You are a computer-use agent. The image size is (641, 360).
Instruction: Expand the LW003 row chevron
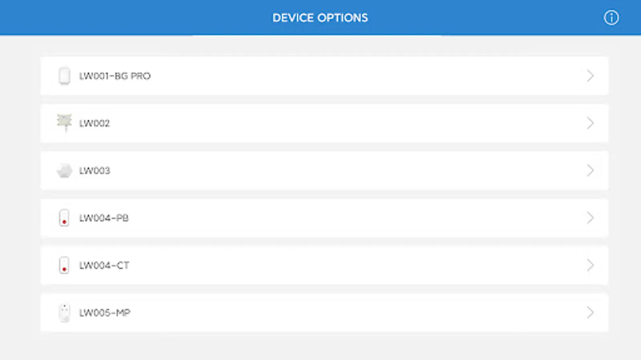590,171
